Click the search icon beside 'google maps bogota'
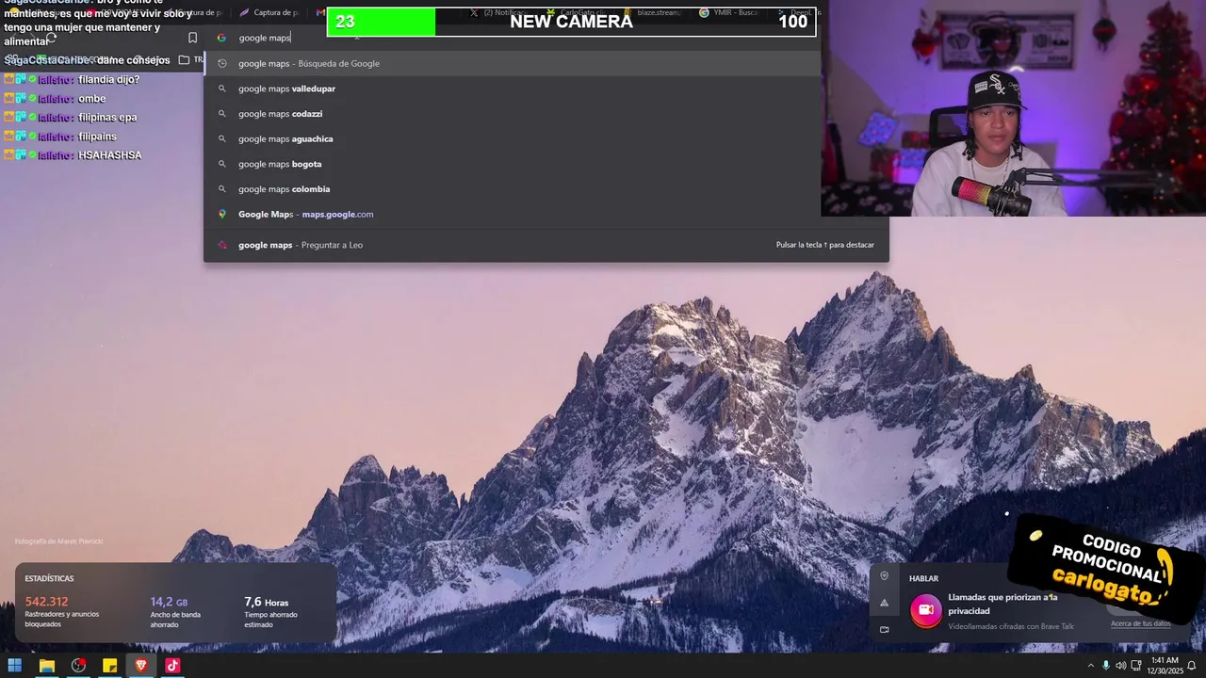This screenshot has width=1206, height=678. tap(222, 164)
